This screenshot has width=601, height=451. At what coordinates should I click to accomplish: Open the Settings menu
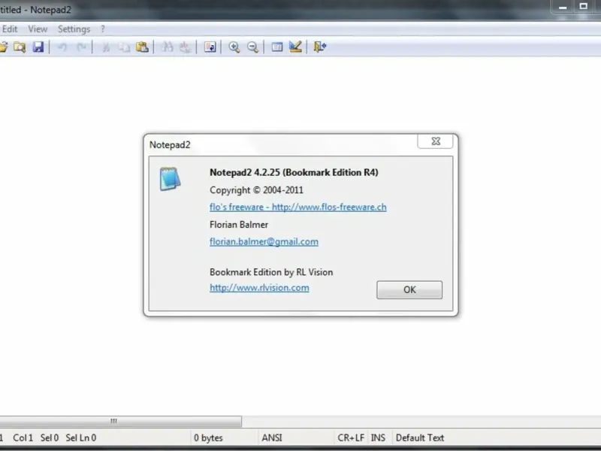[x=74, y=29]
